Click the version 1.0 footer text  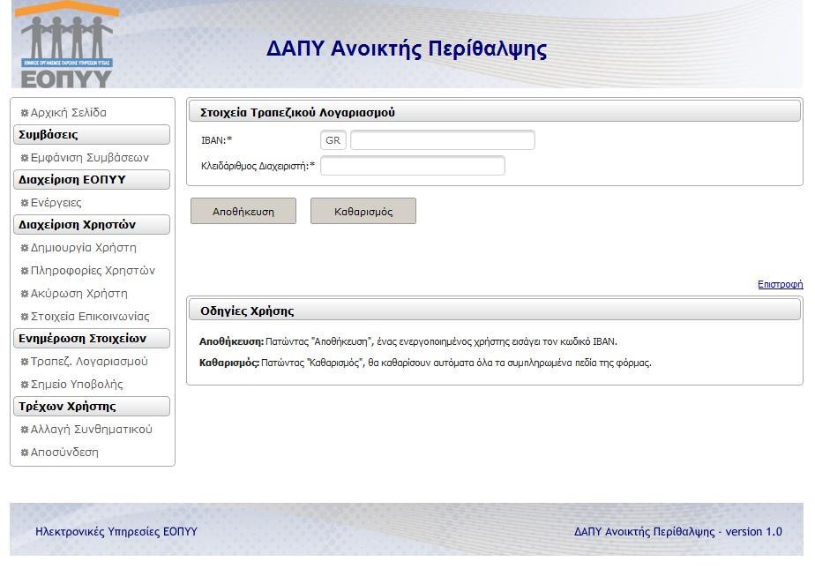(x=753, y=532)
